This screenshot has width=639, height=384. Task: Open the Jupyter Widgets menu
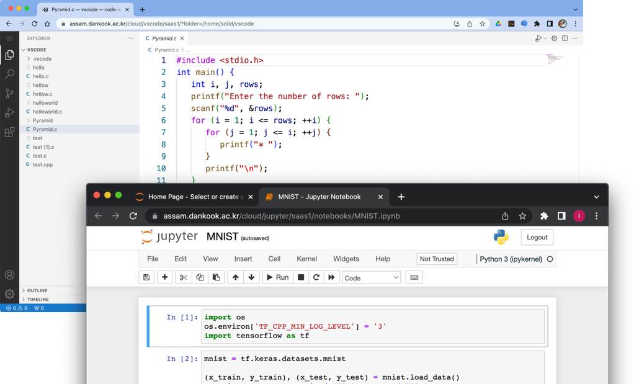346,259
